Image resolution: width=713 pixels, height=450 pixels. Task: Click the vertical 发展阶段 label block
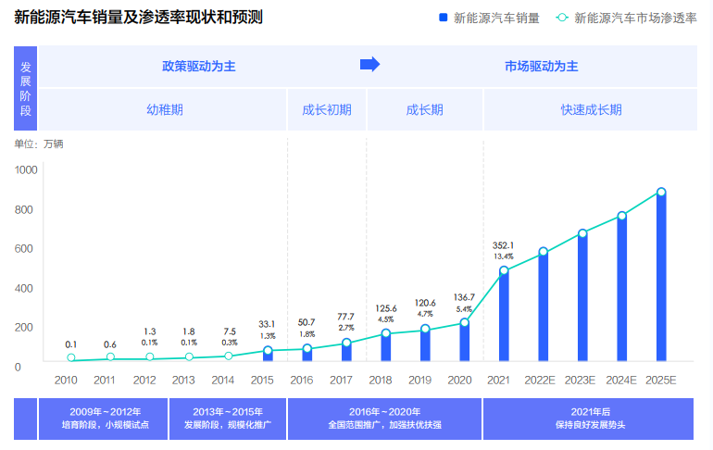[x=25, y=89]
